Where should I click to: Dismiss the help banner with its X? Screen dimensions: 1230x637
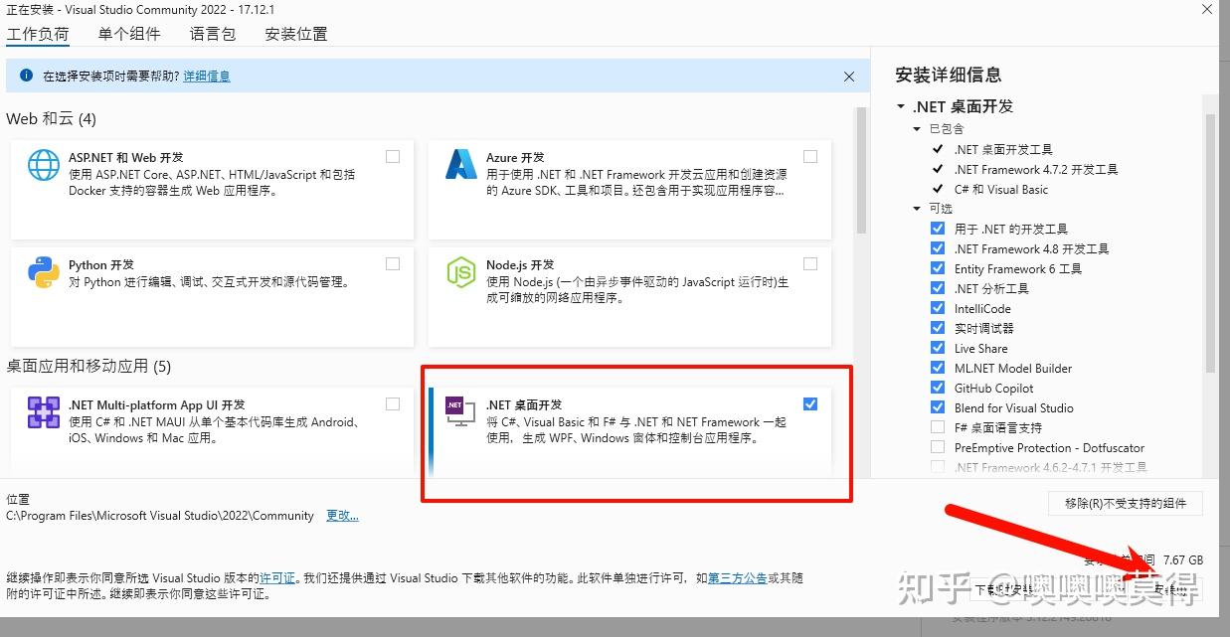coord(849,77)
